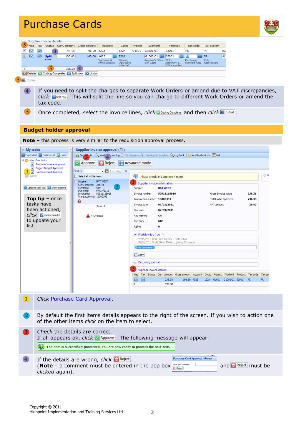Image resolution: width=301 pixels, height=426 pixels.
Task: Click the Map icon in the 236.38 detail row
Action: 136,280
